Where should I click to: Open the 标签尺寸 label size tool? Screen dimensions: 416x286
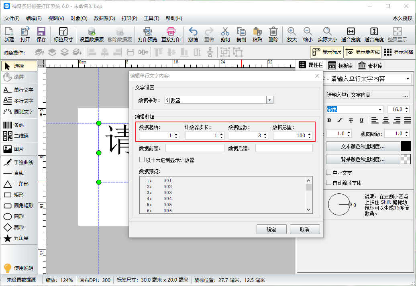pyautogui.click(x=63, y=34)
